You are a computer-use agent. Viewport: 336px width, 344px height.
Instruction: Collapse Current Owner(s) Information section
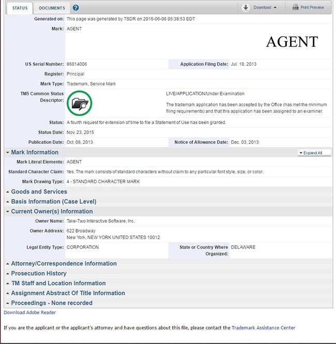(52, 211)
